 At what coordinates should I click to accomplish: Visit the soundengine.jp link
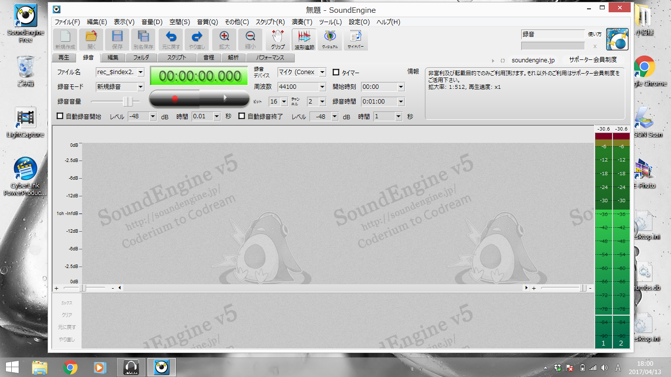pos(533,60)
